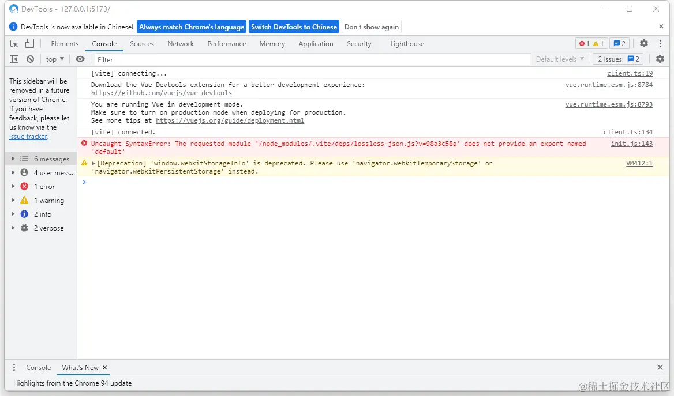Open the Default levels dropdown
Viewport: 674px width, 396px height.
click(x=560, y=59)
